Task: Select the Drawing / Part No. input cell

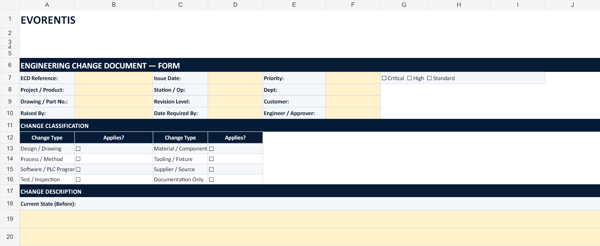Action: click(114, 102)
